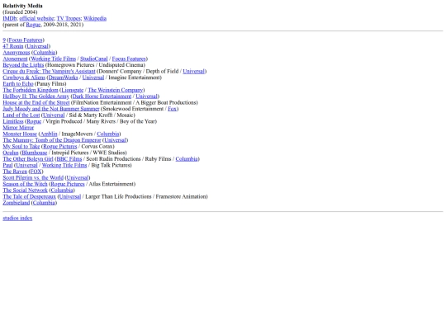
Task: Open House at the End of the Street
Action: [36, 102]
